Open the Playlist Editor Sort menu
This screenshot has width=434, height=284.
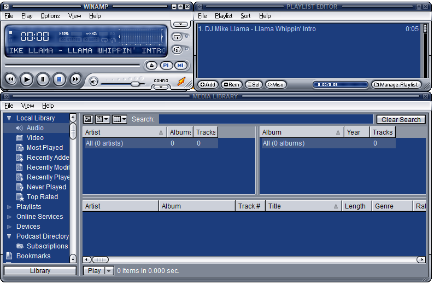245,16
